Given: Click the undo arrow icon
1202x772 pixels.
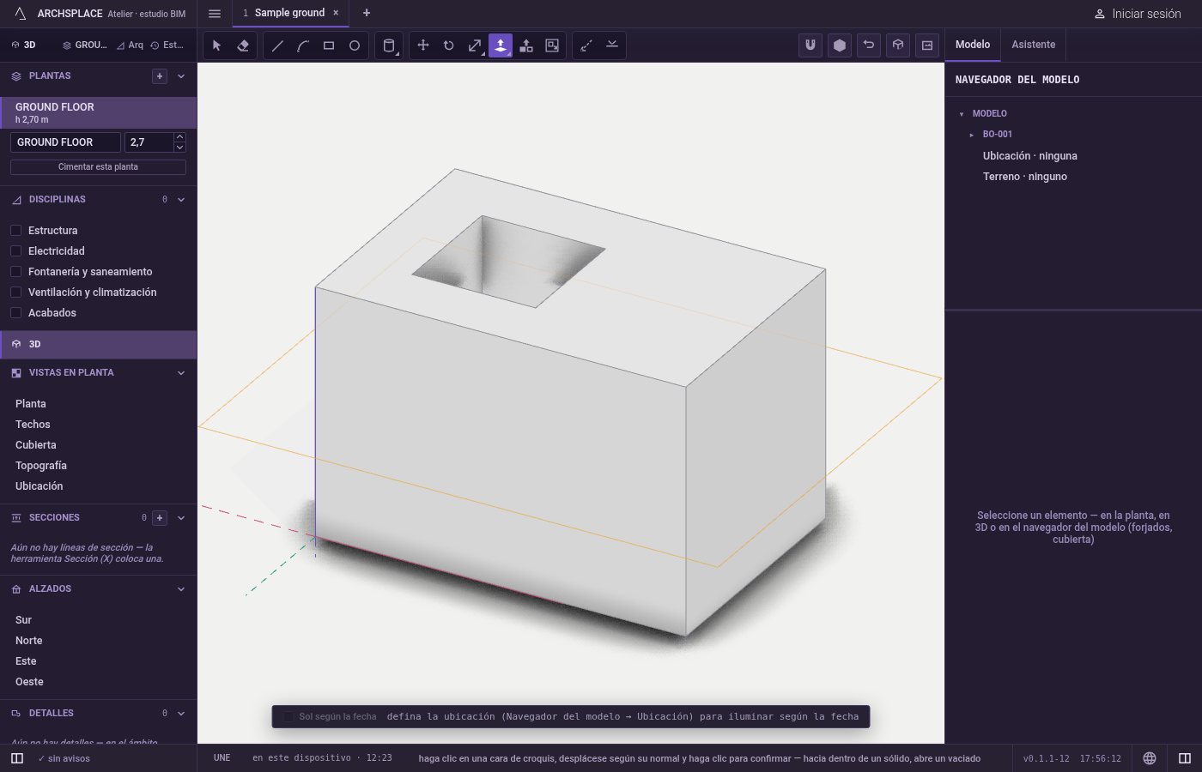Looking at the screenshot, I should click(x=869, y=45).
